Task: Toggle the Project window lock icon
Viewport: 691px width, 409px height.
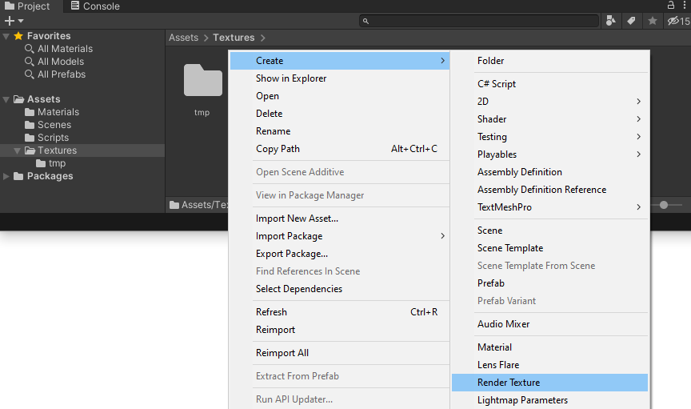Action: click(x=671, y=6)
